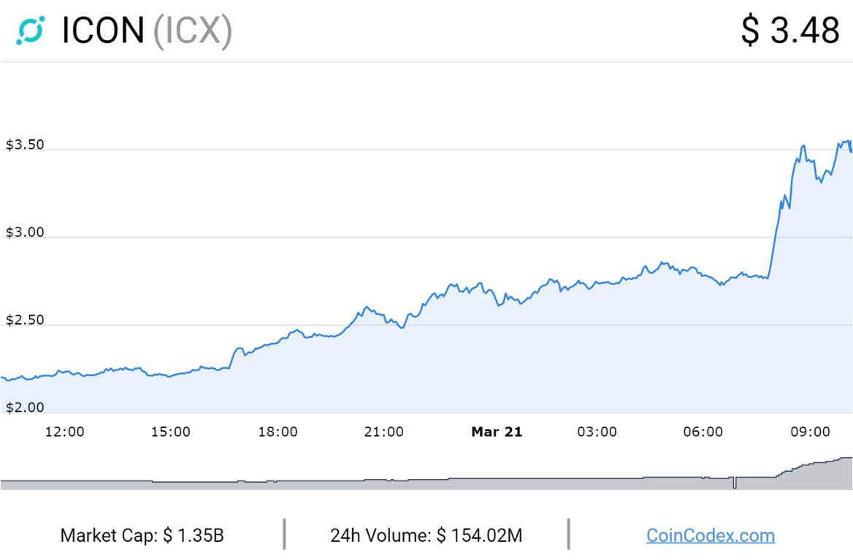The height and width of the screenshot is (560, 853).
Task: Click the 15:00 time axis label
Action: click(x=171, y=432)
